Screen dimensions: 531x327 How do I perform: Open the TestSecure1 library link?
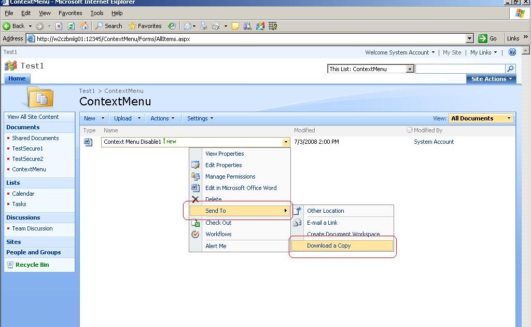coord(27,149)
